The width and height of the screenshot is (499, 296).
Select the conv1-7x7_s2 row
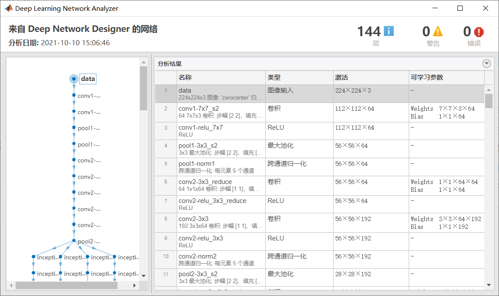pos(320,112)
